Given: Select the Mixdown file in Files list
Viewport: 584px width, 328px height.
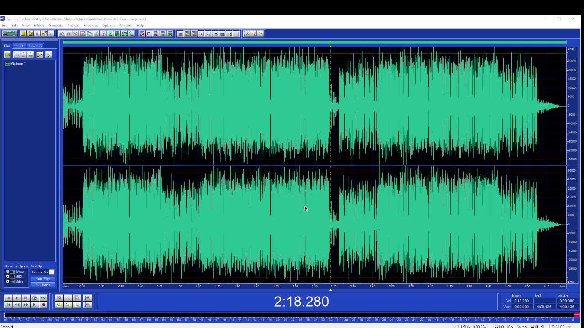Looking at the screenshot, I should click(17, 64).
